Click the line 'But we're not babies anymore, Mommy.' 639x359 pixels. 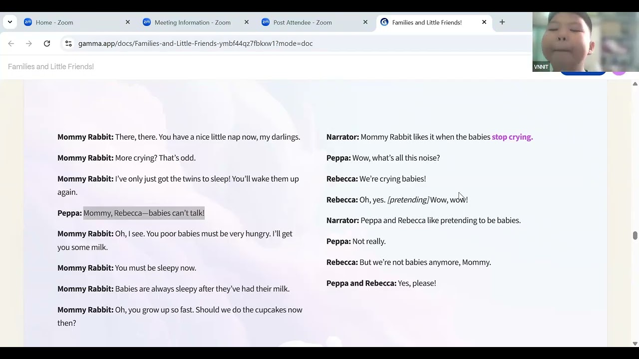point(425,262)
